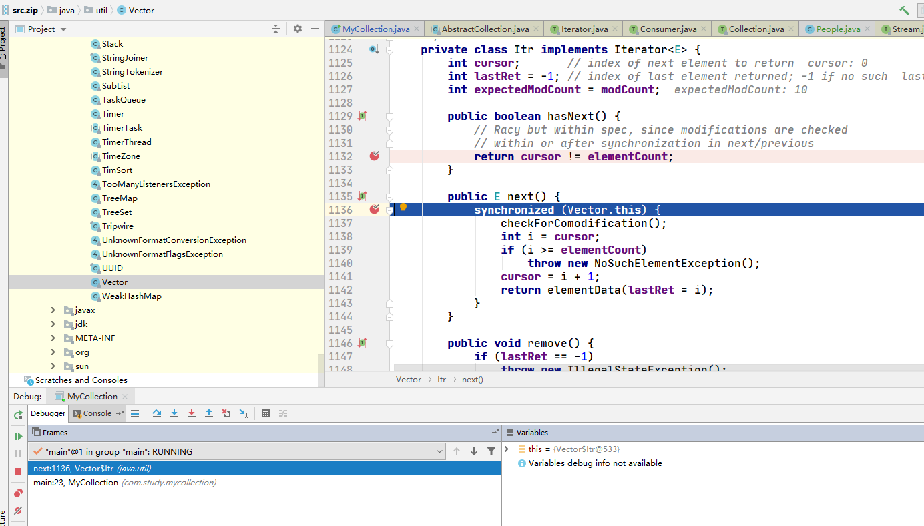Click the Step Over debugger icon
Image resolution: width=924 pixels, height=526 pixels.
157,413
